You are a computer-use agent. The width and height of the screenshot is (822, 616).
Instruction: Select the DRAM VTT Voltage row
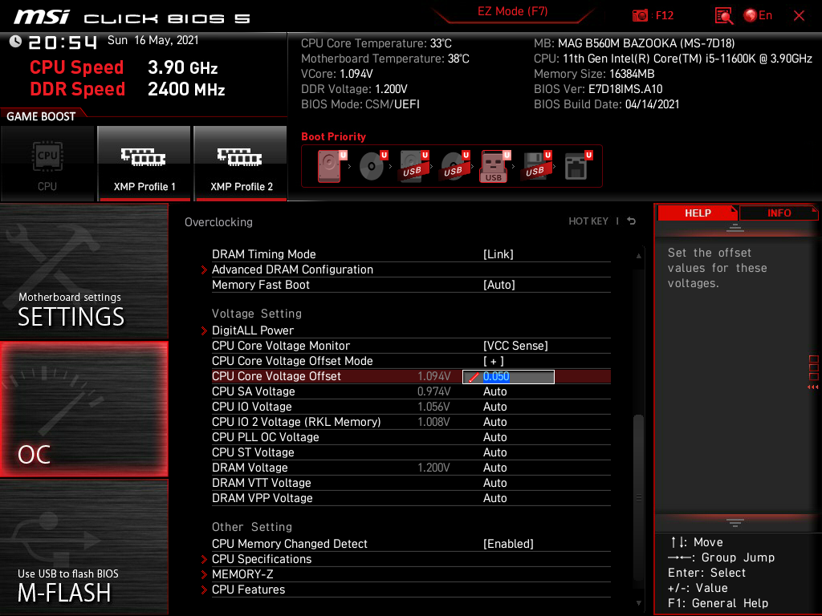(x=411, y=483)
